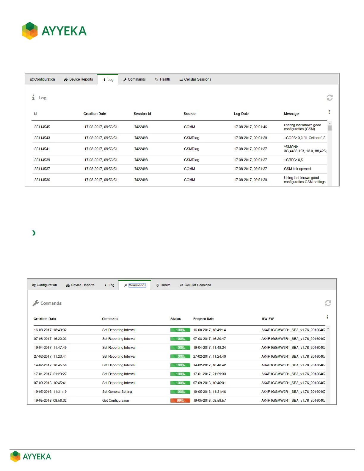This screenshot has width=364, height=471.
Task: Open Health tab in the bottom panel
Action: (163, 285)
